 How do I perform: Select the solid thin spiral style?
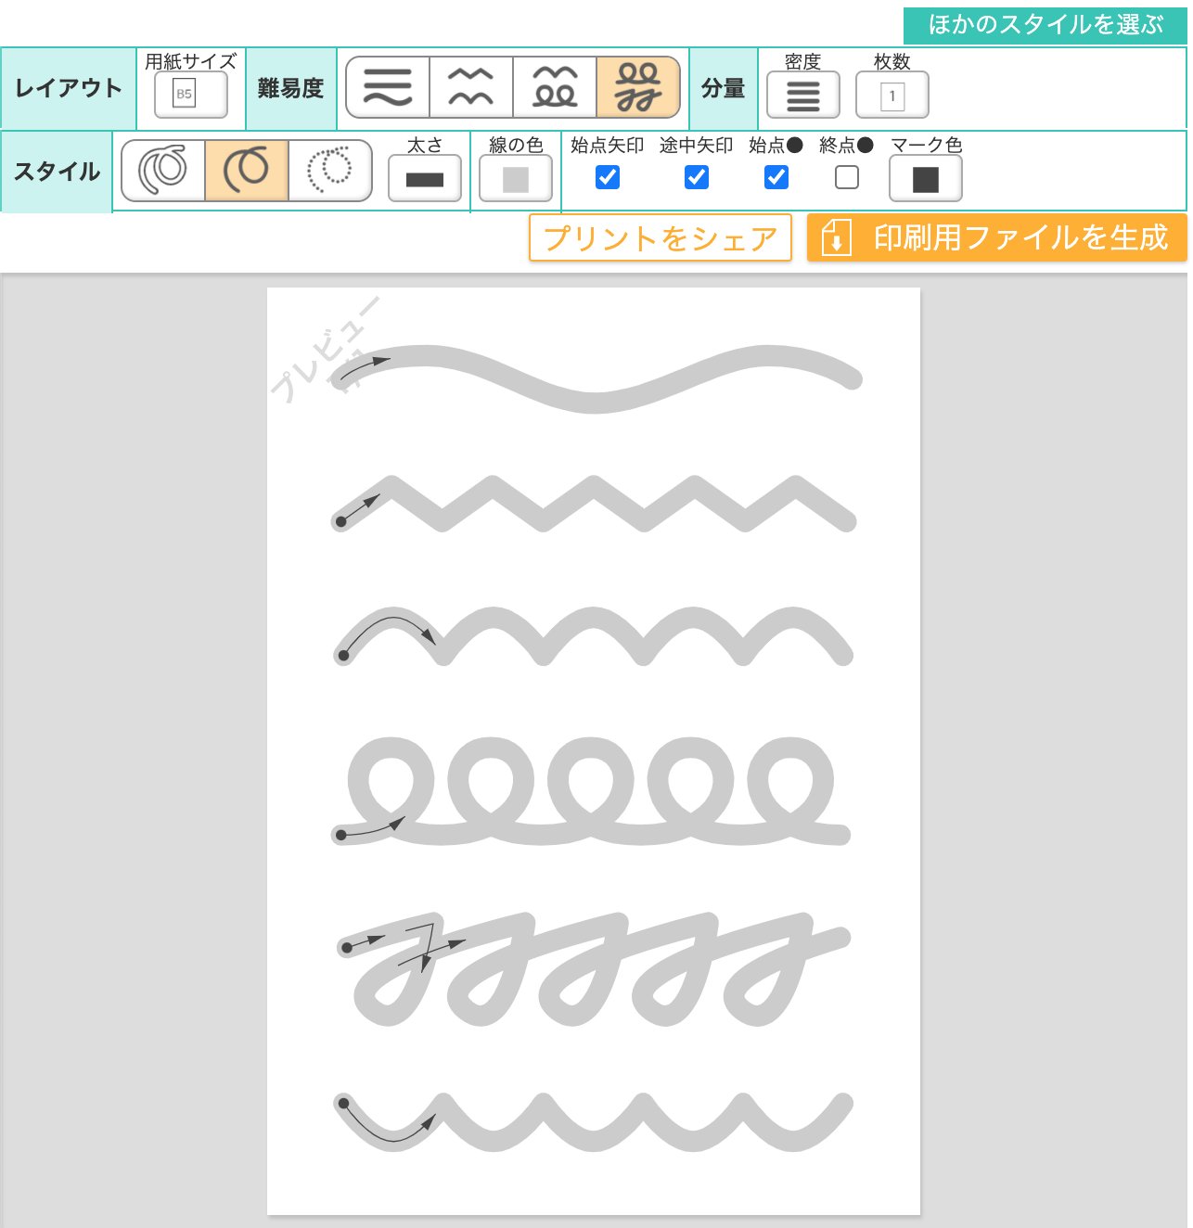(245, 171)
